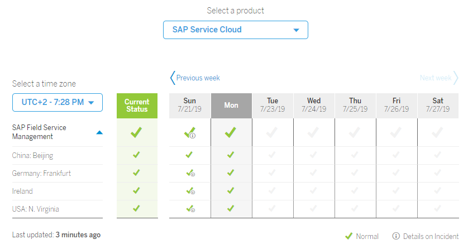Viewport: 468px width, 244px height.
Task: Click Friday grey checkmark for Ireland
Action: tap(396, 190)
